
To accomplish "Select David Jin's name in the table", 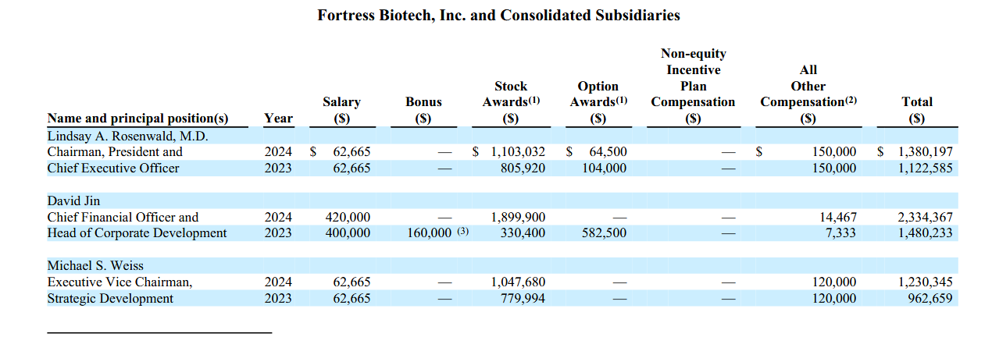I will tap(73, 200).
